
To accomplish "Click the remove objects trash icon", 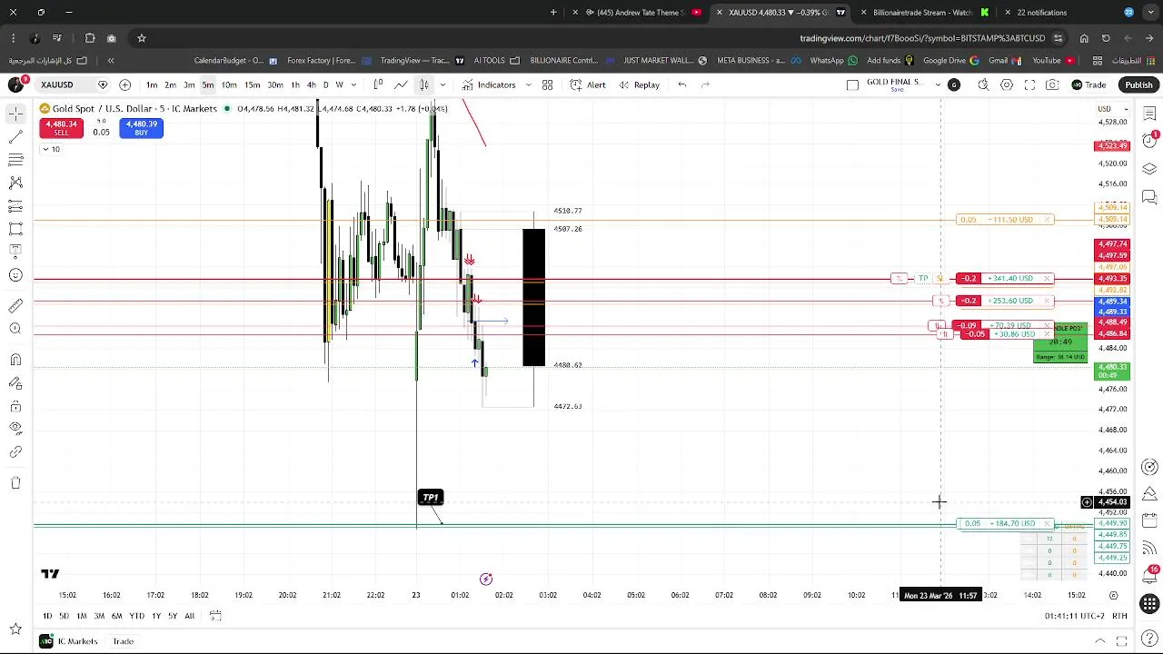I will [x=15, y=482].
